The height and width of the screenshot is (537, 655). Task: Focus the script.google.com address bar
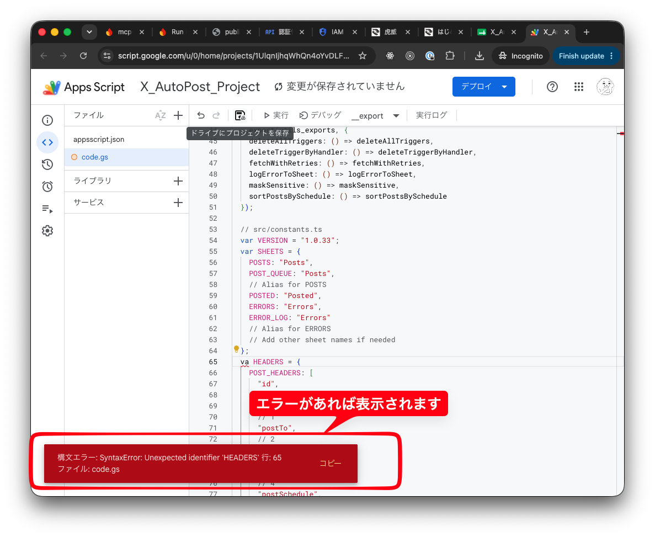click(233, 56)
